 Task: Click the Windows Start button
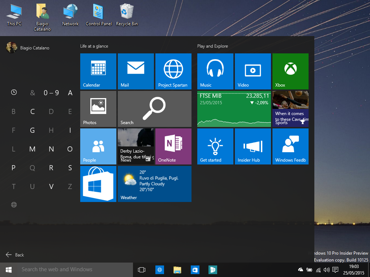(9, 270)
